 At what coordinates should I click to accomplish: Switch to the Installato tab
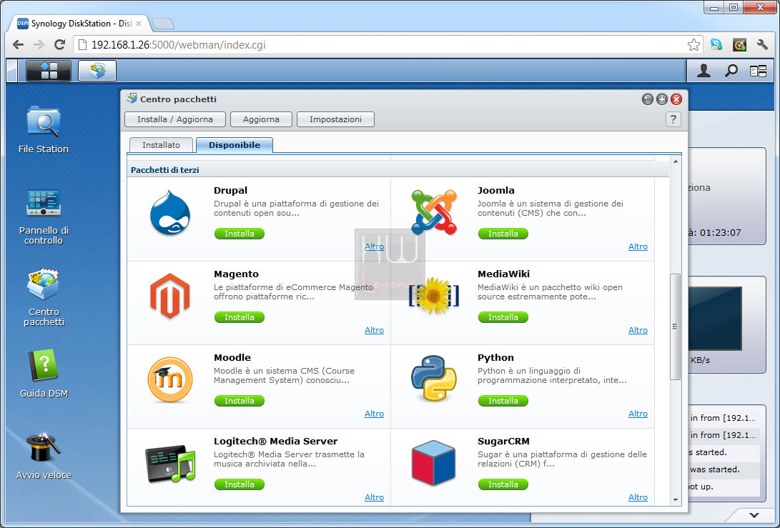pyautogui.click(x=161, y=145)
